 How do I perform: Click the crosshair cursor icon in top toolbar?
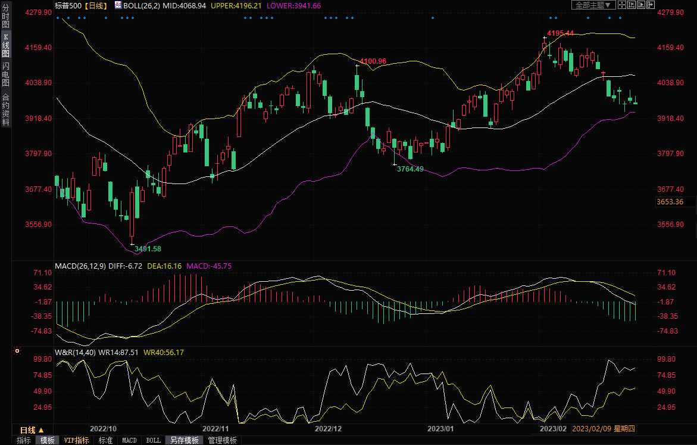622,5
